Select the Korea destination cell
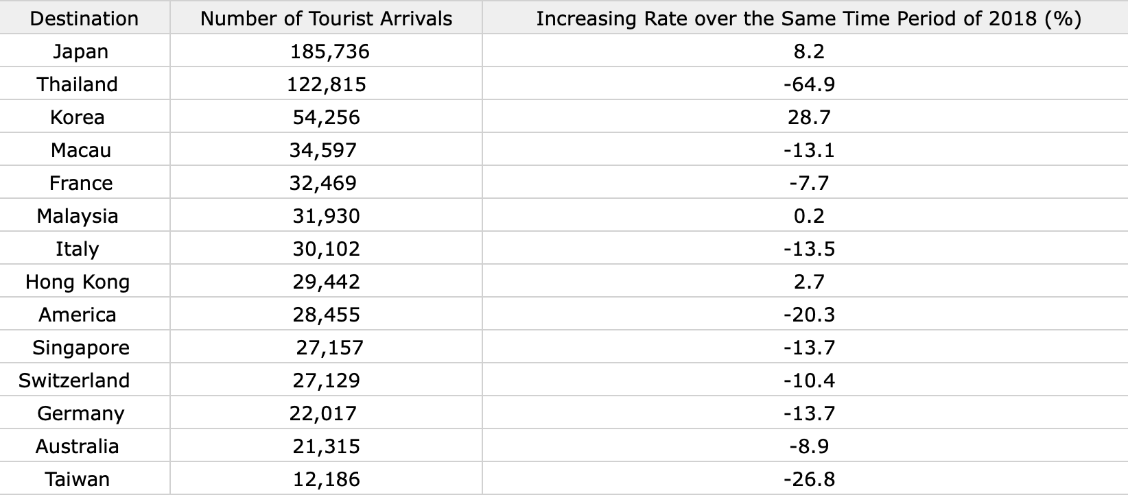Screen dimensions: 1128x495 coord(84,117)
